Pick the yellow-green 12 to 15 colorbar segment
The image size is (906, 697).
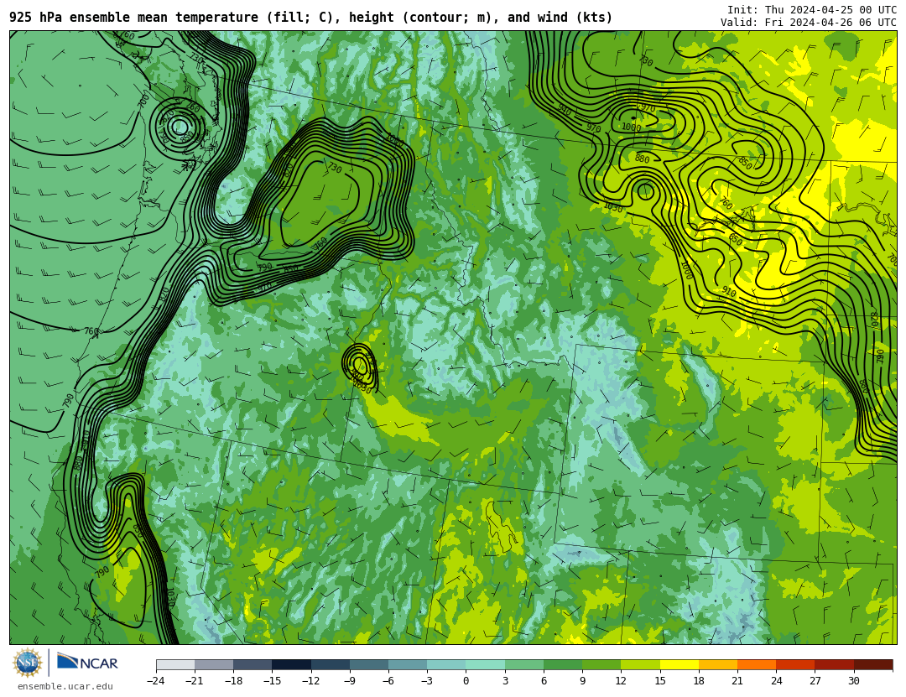[641, 664]
